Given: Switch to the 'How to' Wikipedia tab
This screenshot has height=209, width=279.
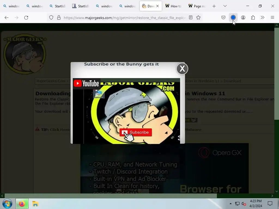Looking at the screenshot, I should (x=174, y=6).
